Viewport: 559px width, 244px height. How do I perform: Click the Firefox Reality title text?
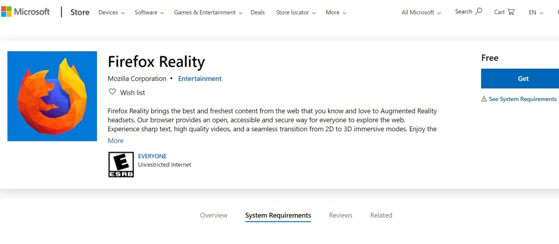click(x=156, y=62)
